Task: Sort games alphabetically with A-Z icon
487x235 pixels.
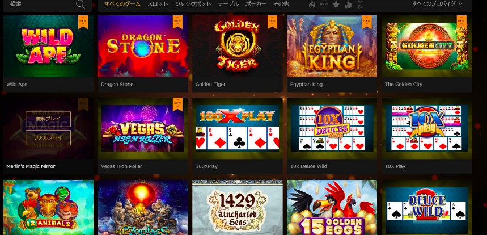Action: pyautogui.click(x=360, y=4)
